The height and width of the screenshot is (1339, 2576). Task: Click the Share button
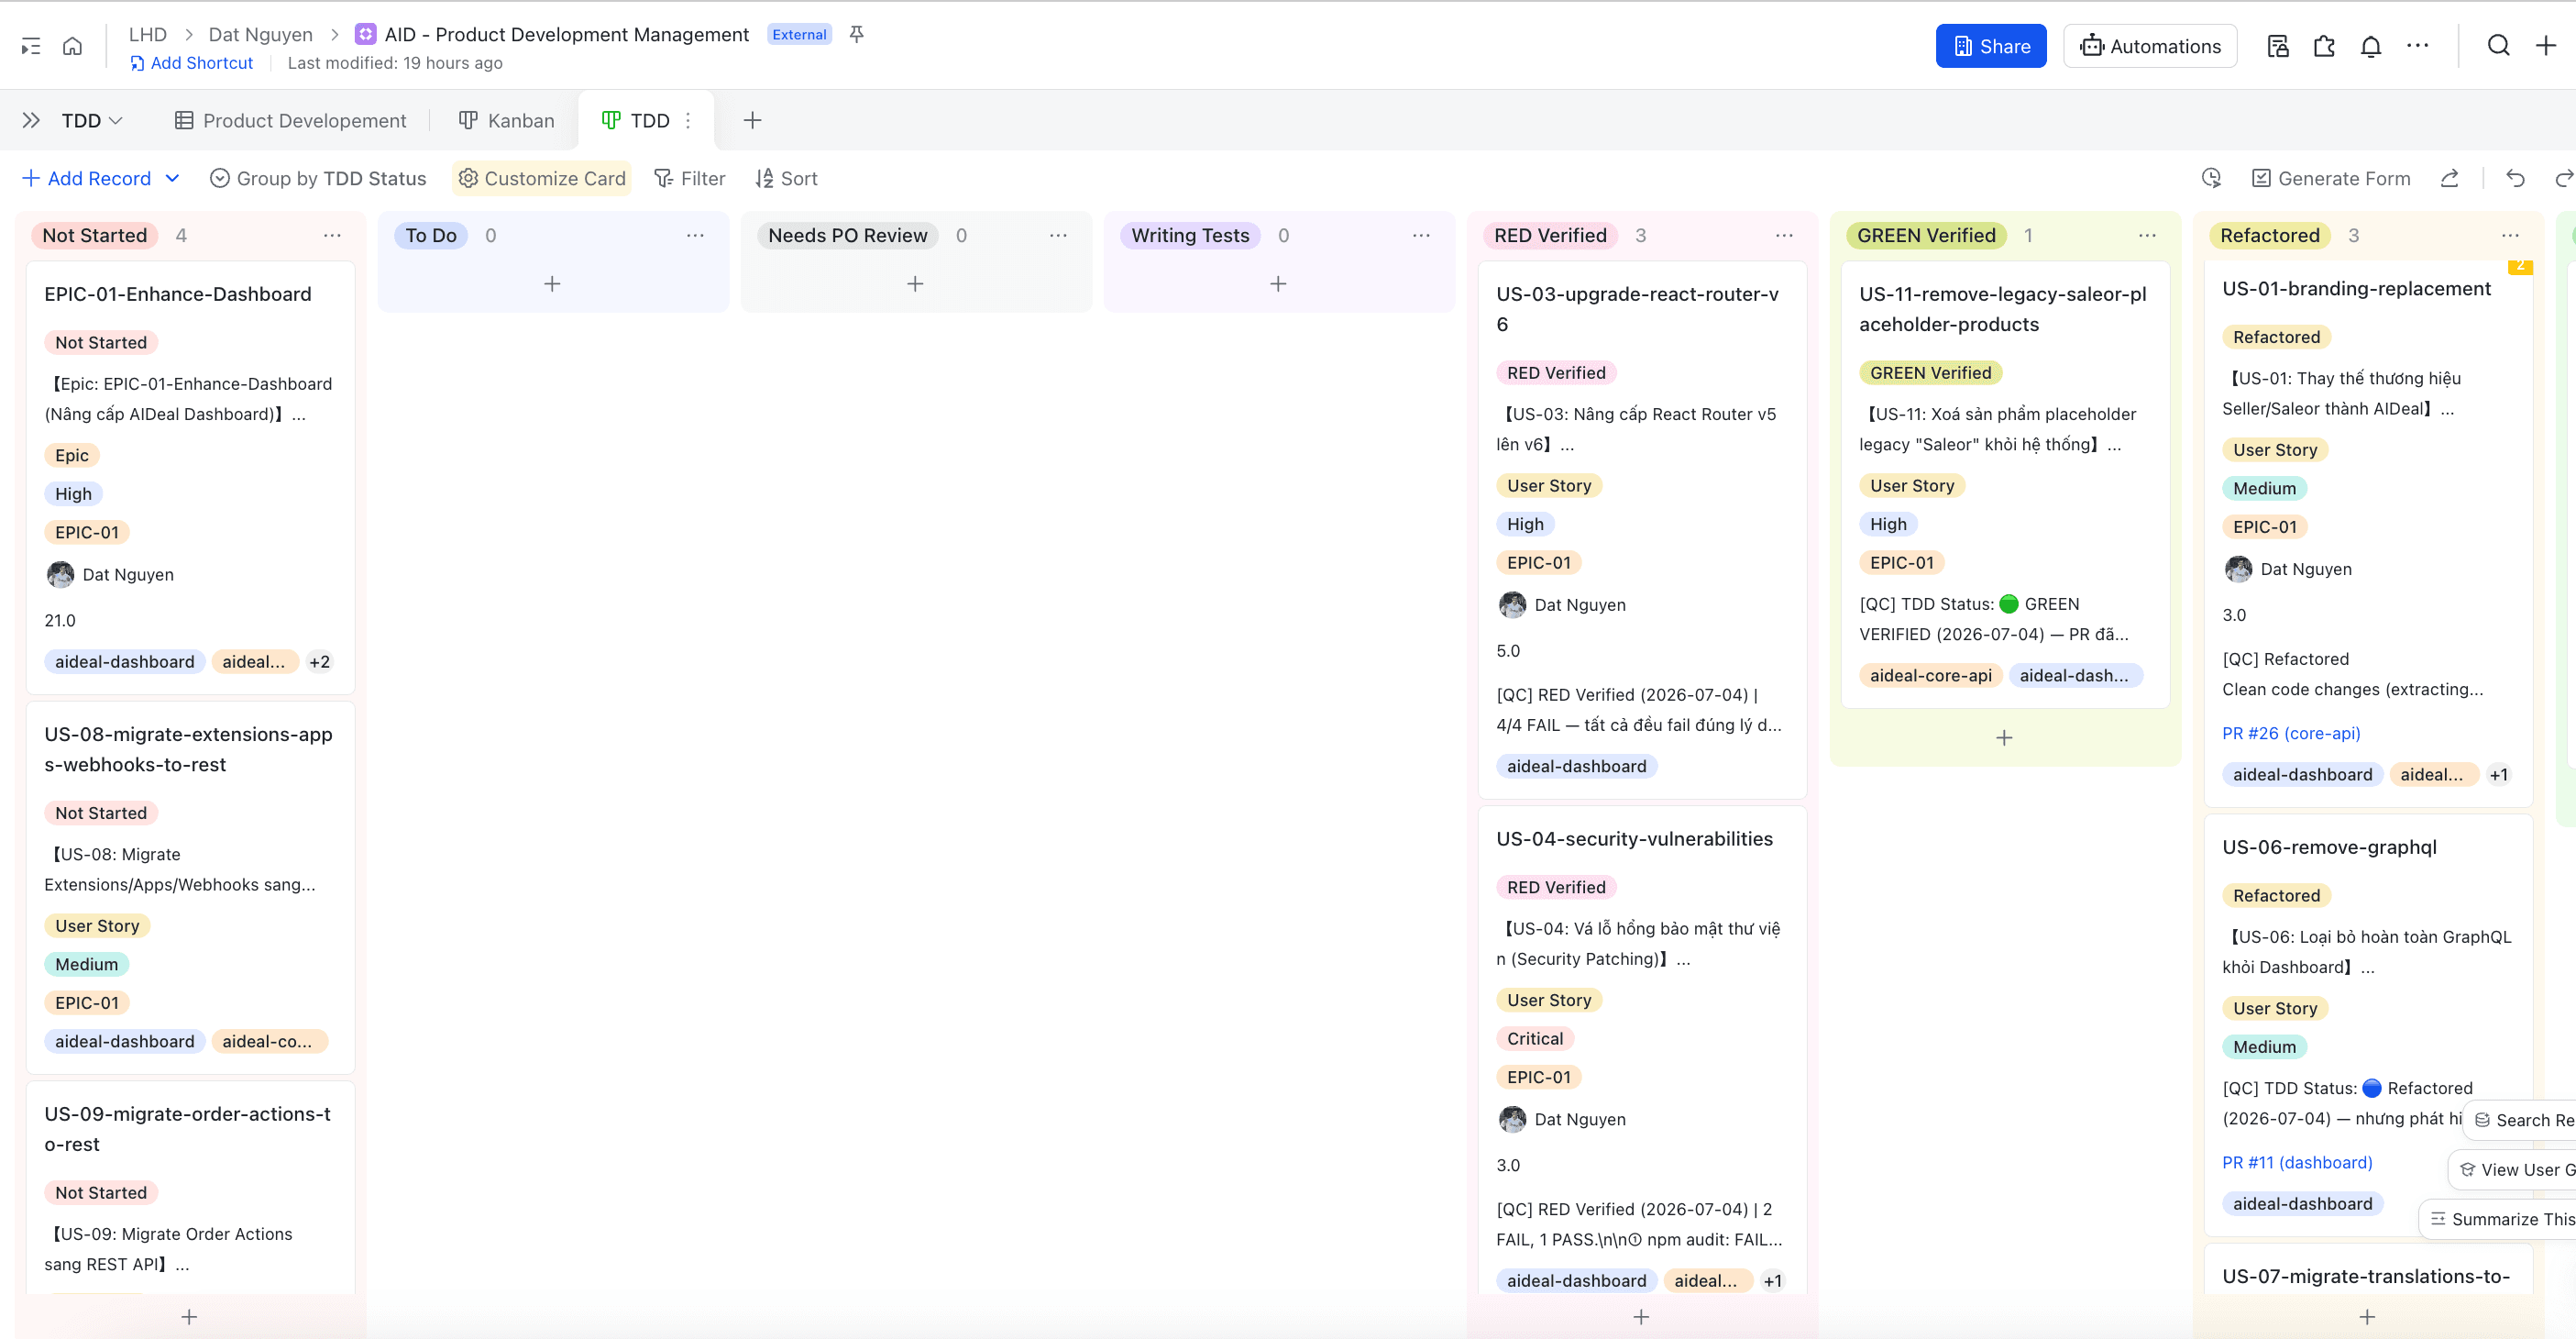pyautogui.click(x=1991, y=46)
